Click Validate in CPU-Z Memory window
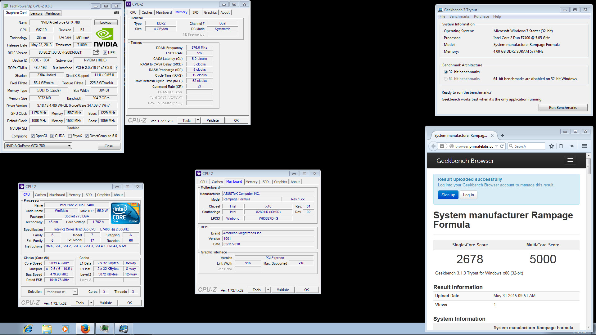The image size is (596, 335). pyautogui.click(x=213, y=120)
